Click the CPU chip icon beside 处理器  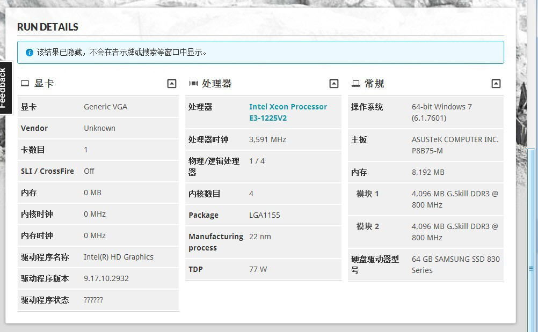(193, 84)
